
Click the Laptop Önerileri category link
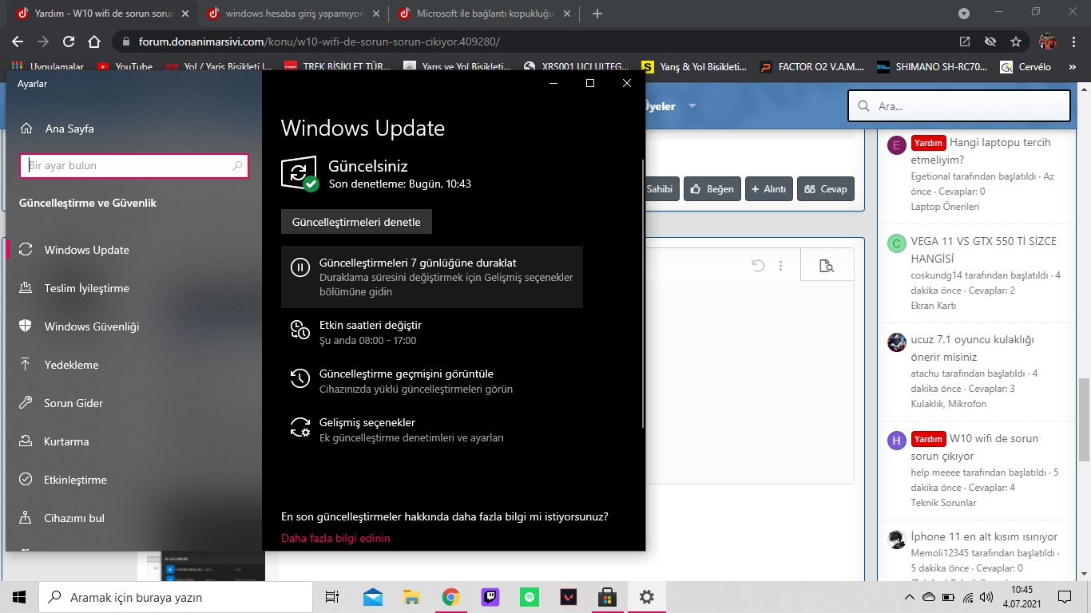(x=945, y=207)
